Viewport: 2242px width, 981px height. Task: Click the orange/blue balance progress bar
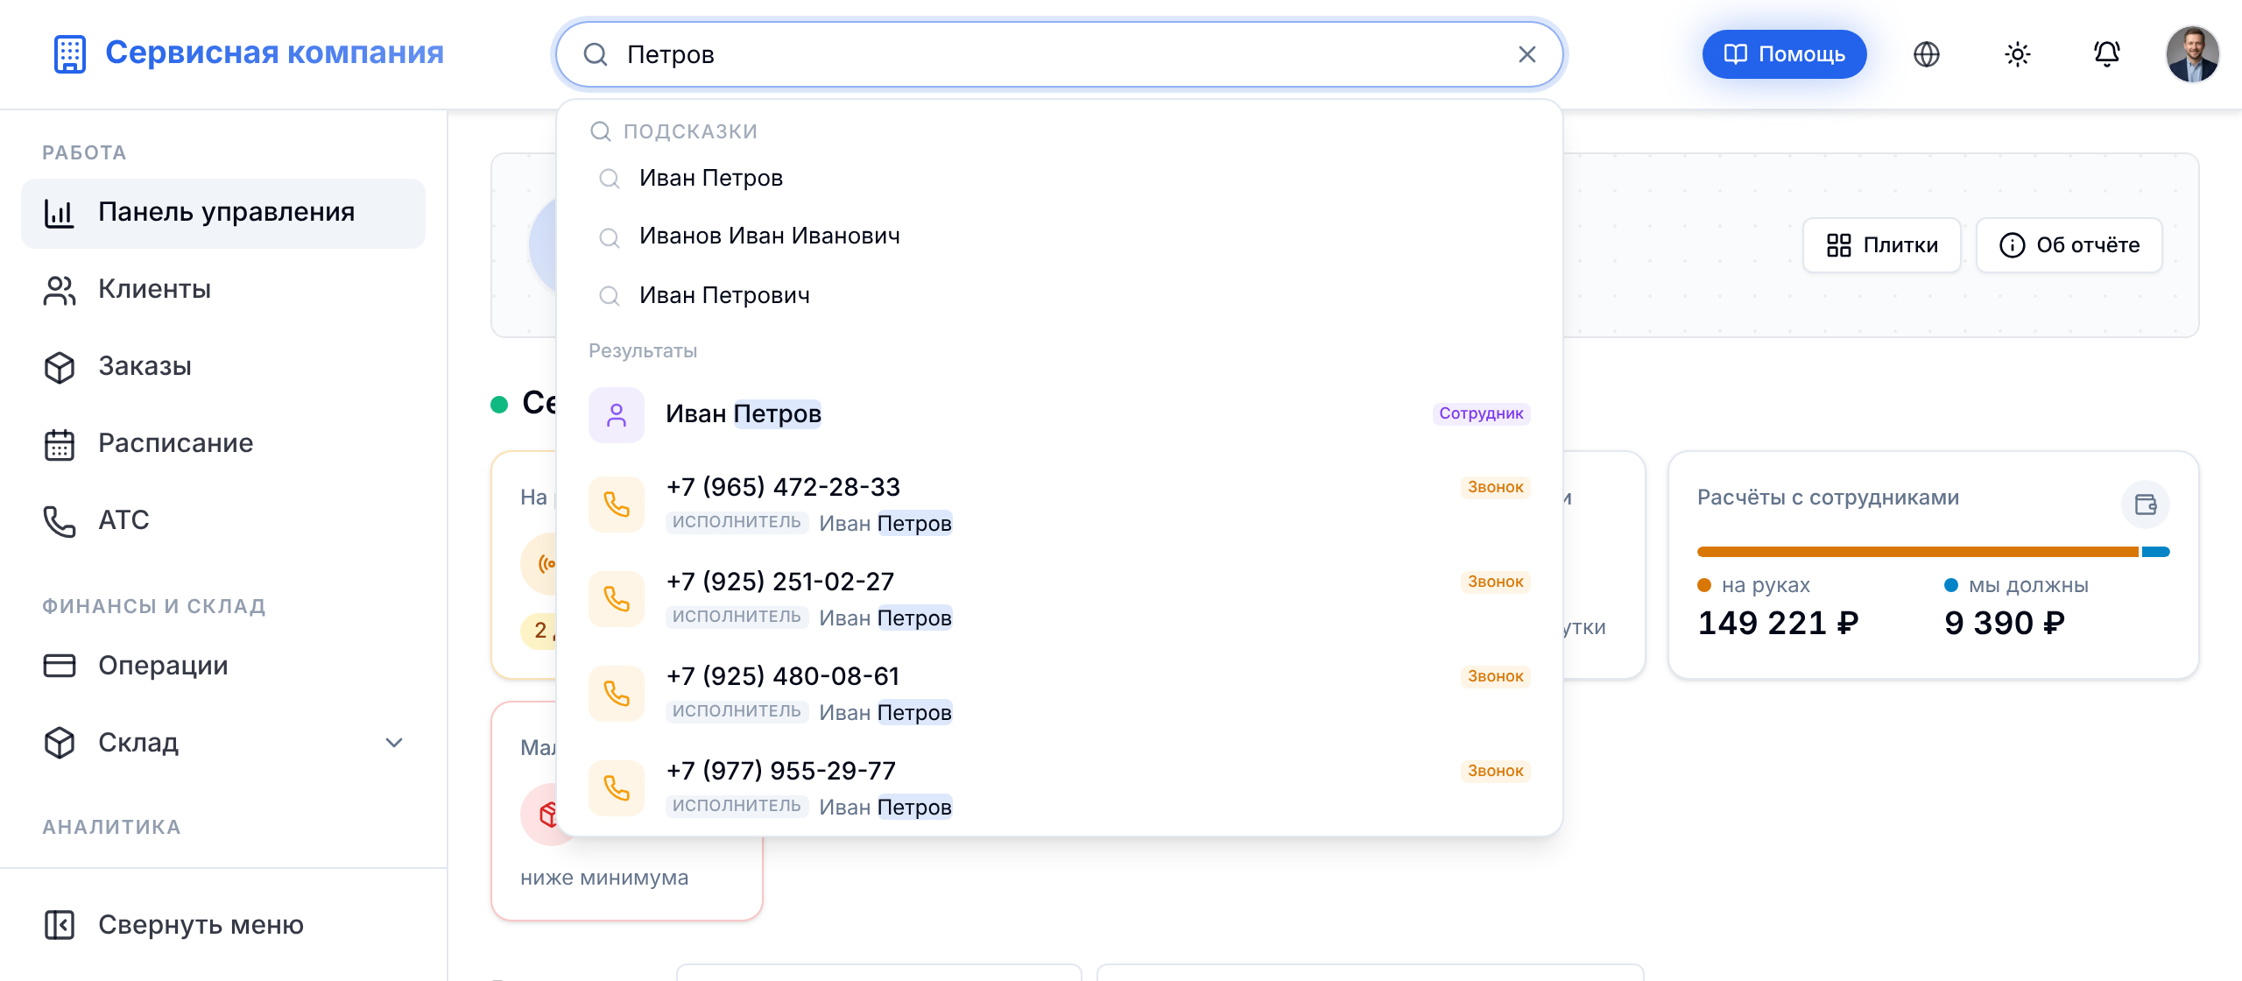click(x=1933, y=552)
